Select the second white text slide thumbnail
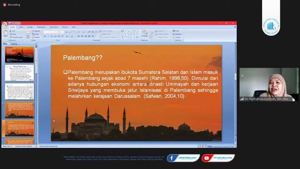This screenshot has height=169, width=300. click(x=19, y=73)
